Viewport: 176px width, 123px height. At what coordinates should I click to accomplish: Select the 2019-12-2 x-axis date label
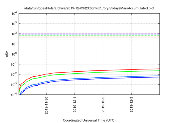tap(103, 105)
